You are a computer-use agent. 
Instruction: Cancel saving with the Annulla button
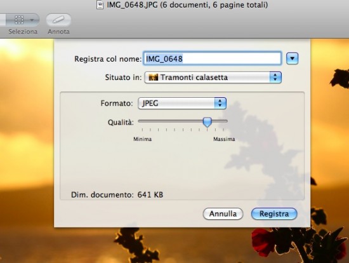click(223, 213)
